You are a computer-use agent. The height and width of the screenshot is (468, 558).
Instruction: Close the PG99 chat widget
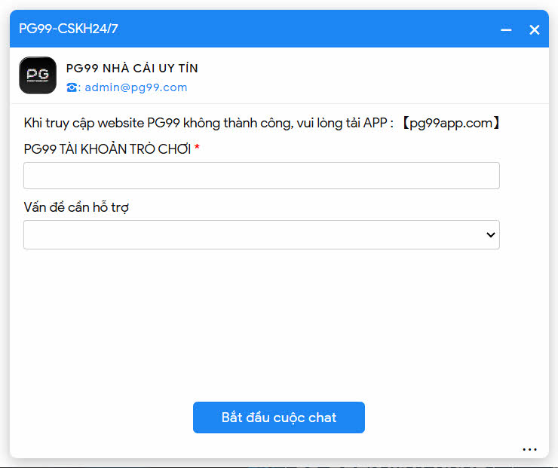(534, 29)
